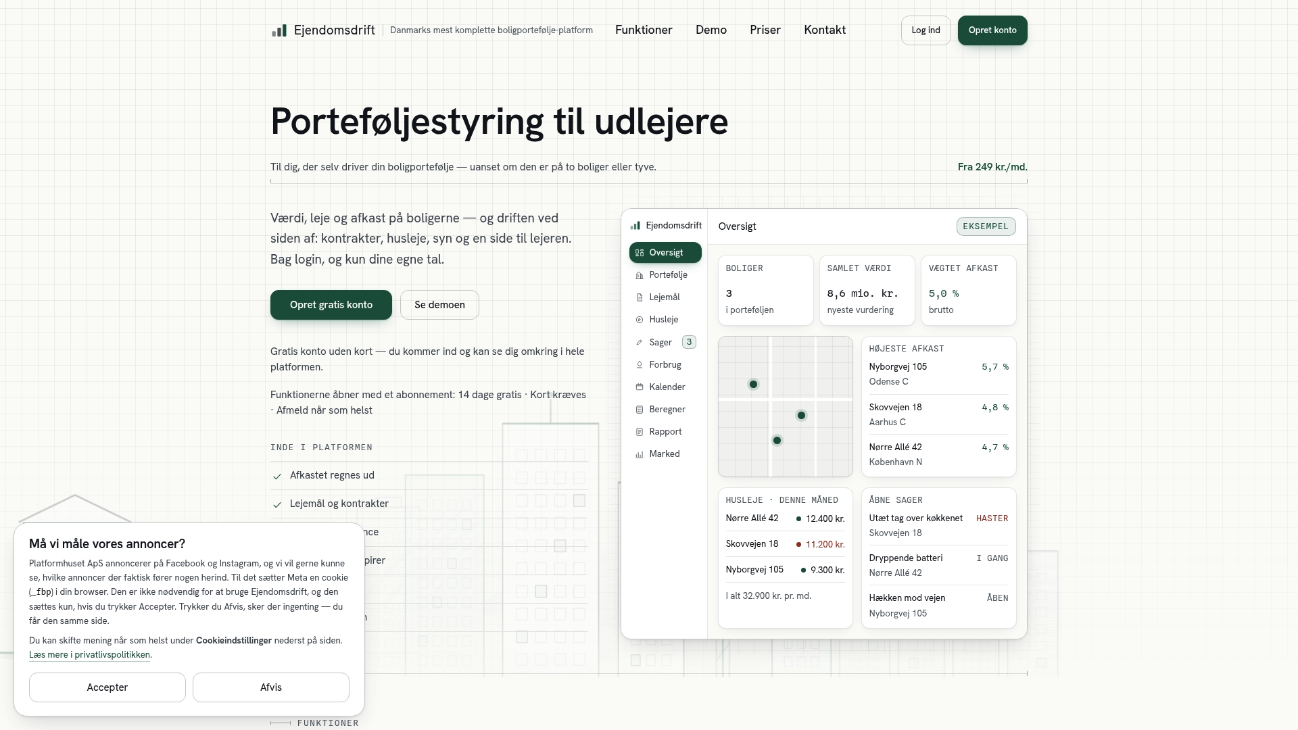Click the "Fra 249 kr./md." price text
The image size is (1298, 730).
click(x=992, y=167)
